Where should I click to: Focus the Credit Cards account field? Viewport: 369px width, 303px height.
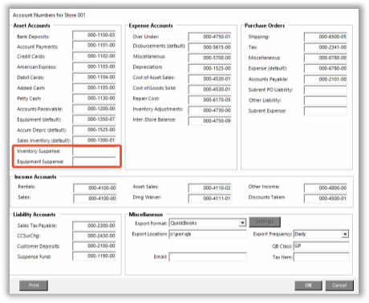tap(94, 56)
